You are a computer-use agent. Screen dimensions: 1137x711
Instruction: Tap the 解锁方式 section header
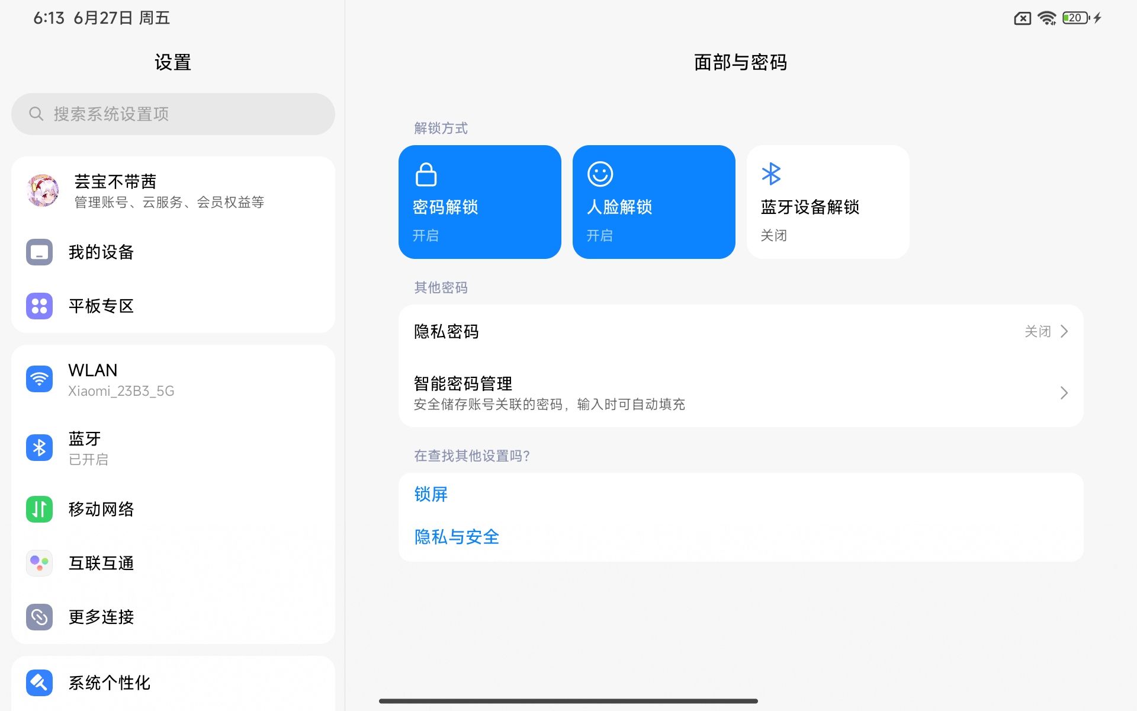point(441,128)
